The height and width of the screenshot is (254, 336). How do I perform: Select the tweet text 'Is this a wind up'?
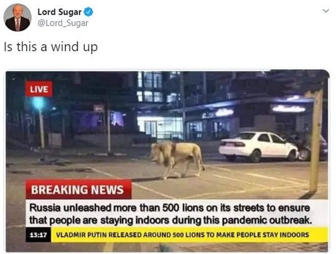click(51, 46)
